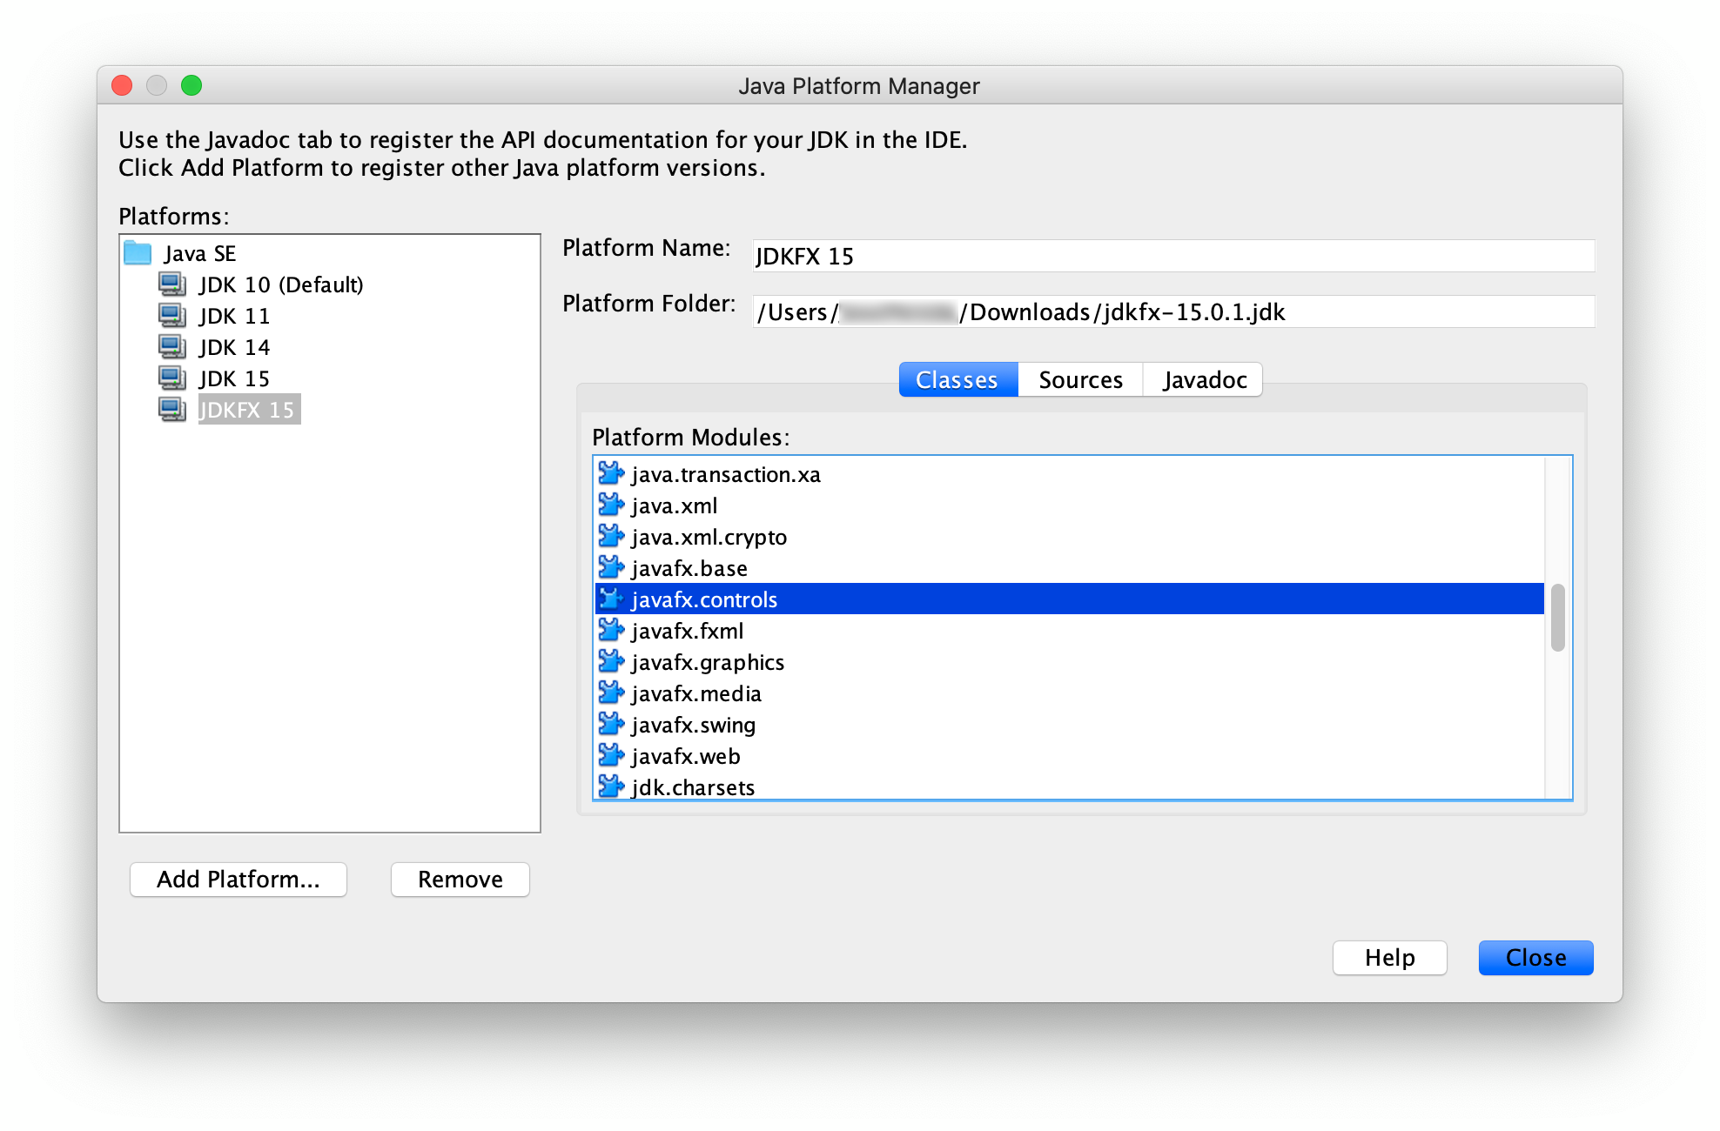Select the Classes tab

tap(956, 378)
